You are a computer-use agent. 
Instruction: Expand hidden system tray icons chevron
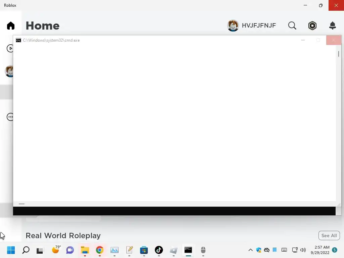tap(250, 250)
